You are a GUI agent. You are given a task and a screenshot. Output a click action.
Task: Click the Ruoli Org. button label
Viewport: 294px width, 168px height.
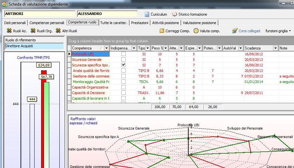[45, 31]
